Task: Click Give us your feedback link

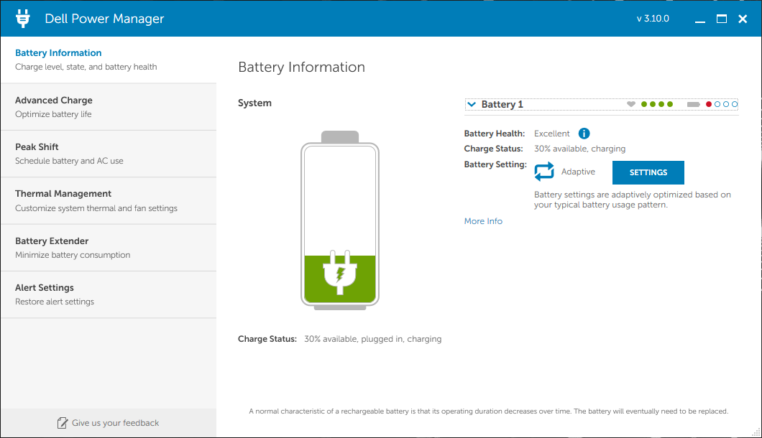Action: [x=115, y=423]
